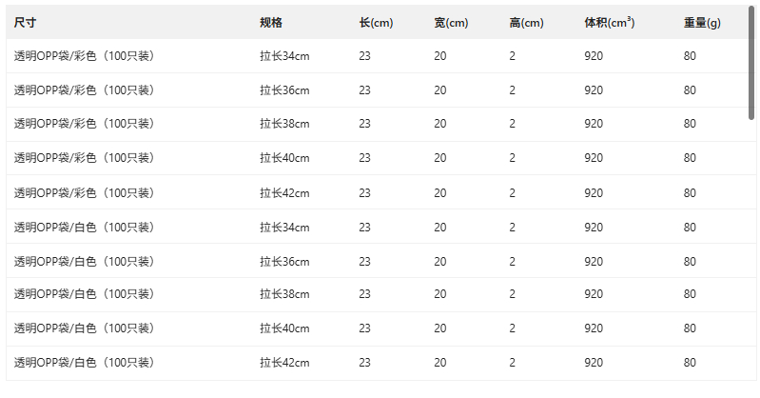Click the 规格 column header

click(x=271, y=22)
